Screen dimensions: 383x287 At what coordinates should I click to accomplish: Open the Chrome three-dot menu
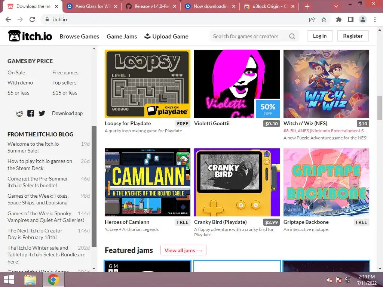tap(375, 19)
